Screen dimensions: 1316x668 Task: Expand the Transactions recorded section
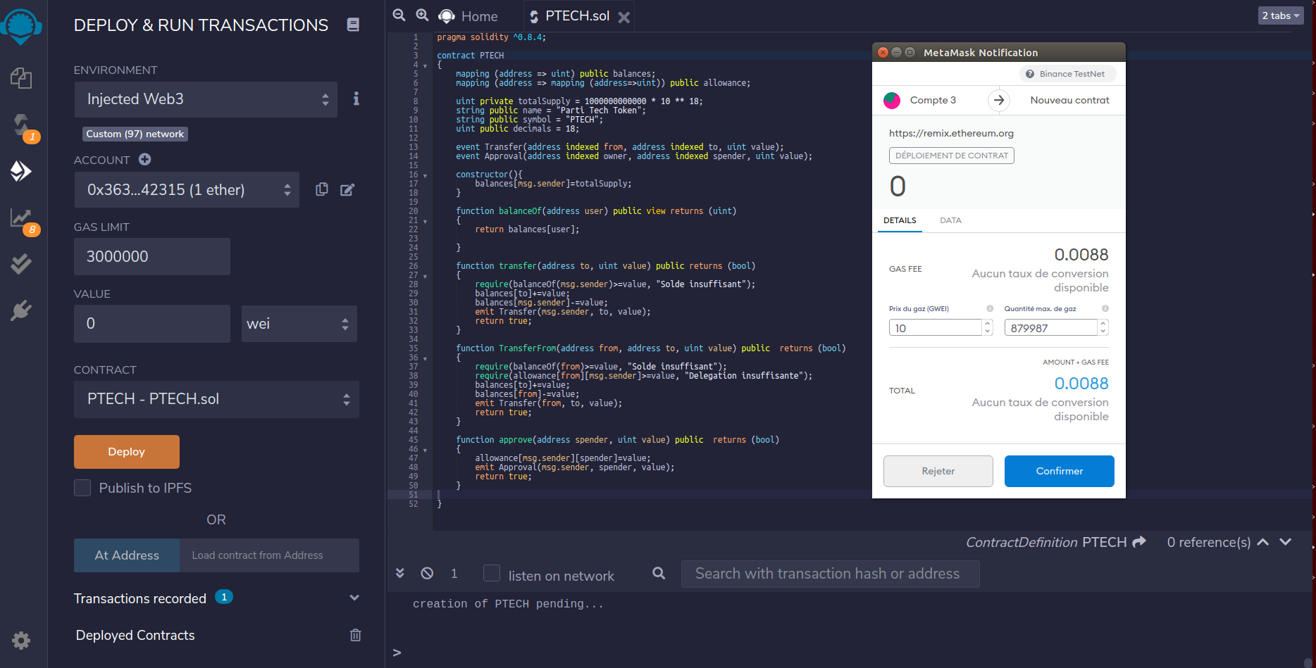pos(354,598)
